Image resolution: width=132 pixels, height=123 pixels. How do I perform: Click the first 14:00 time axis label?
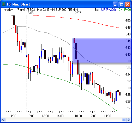point(13,116)
